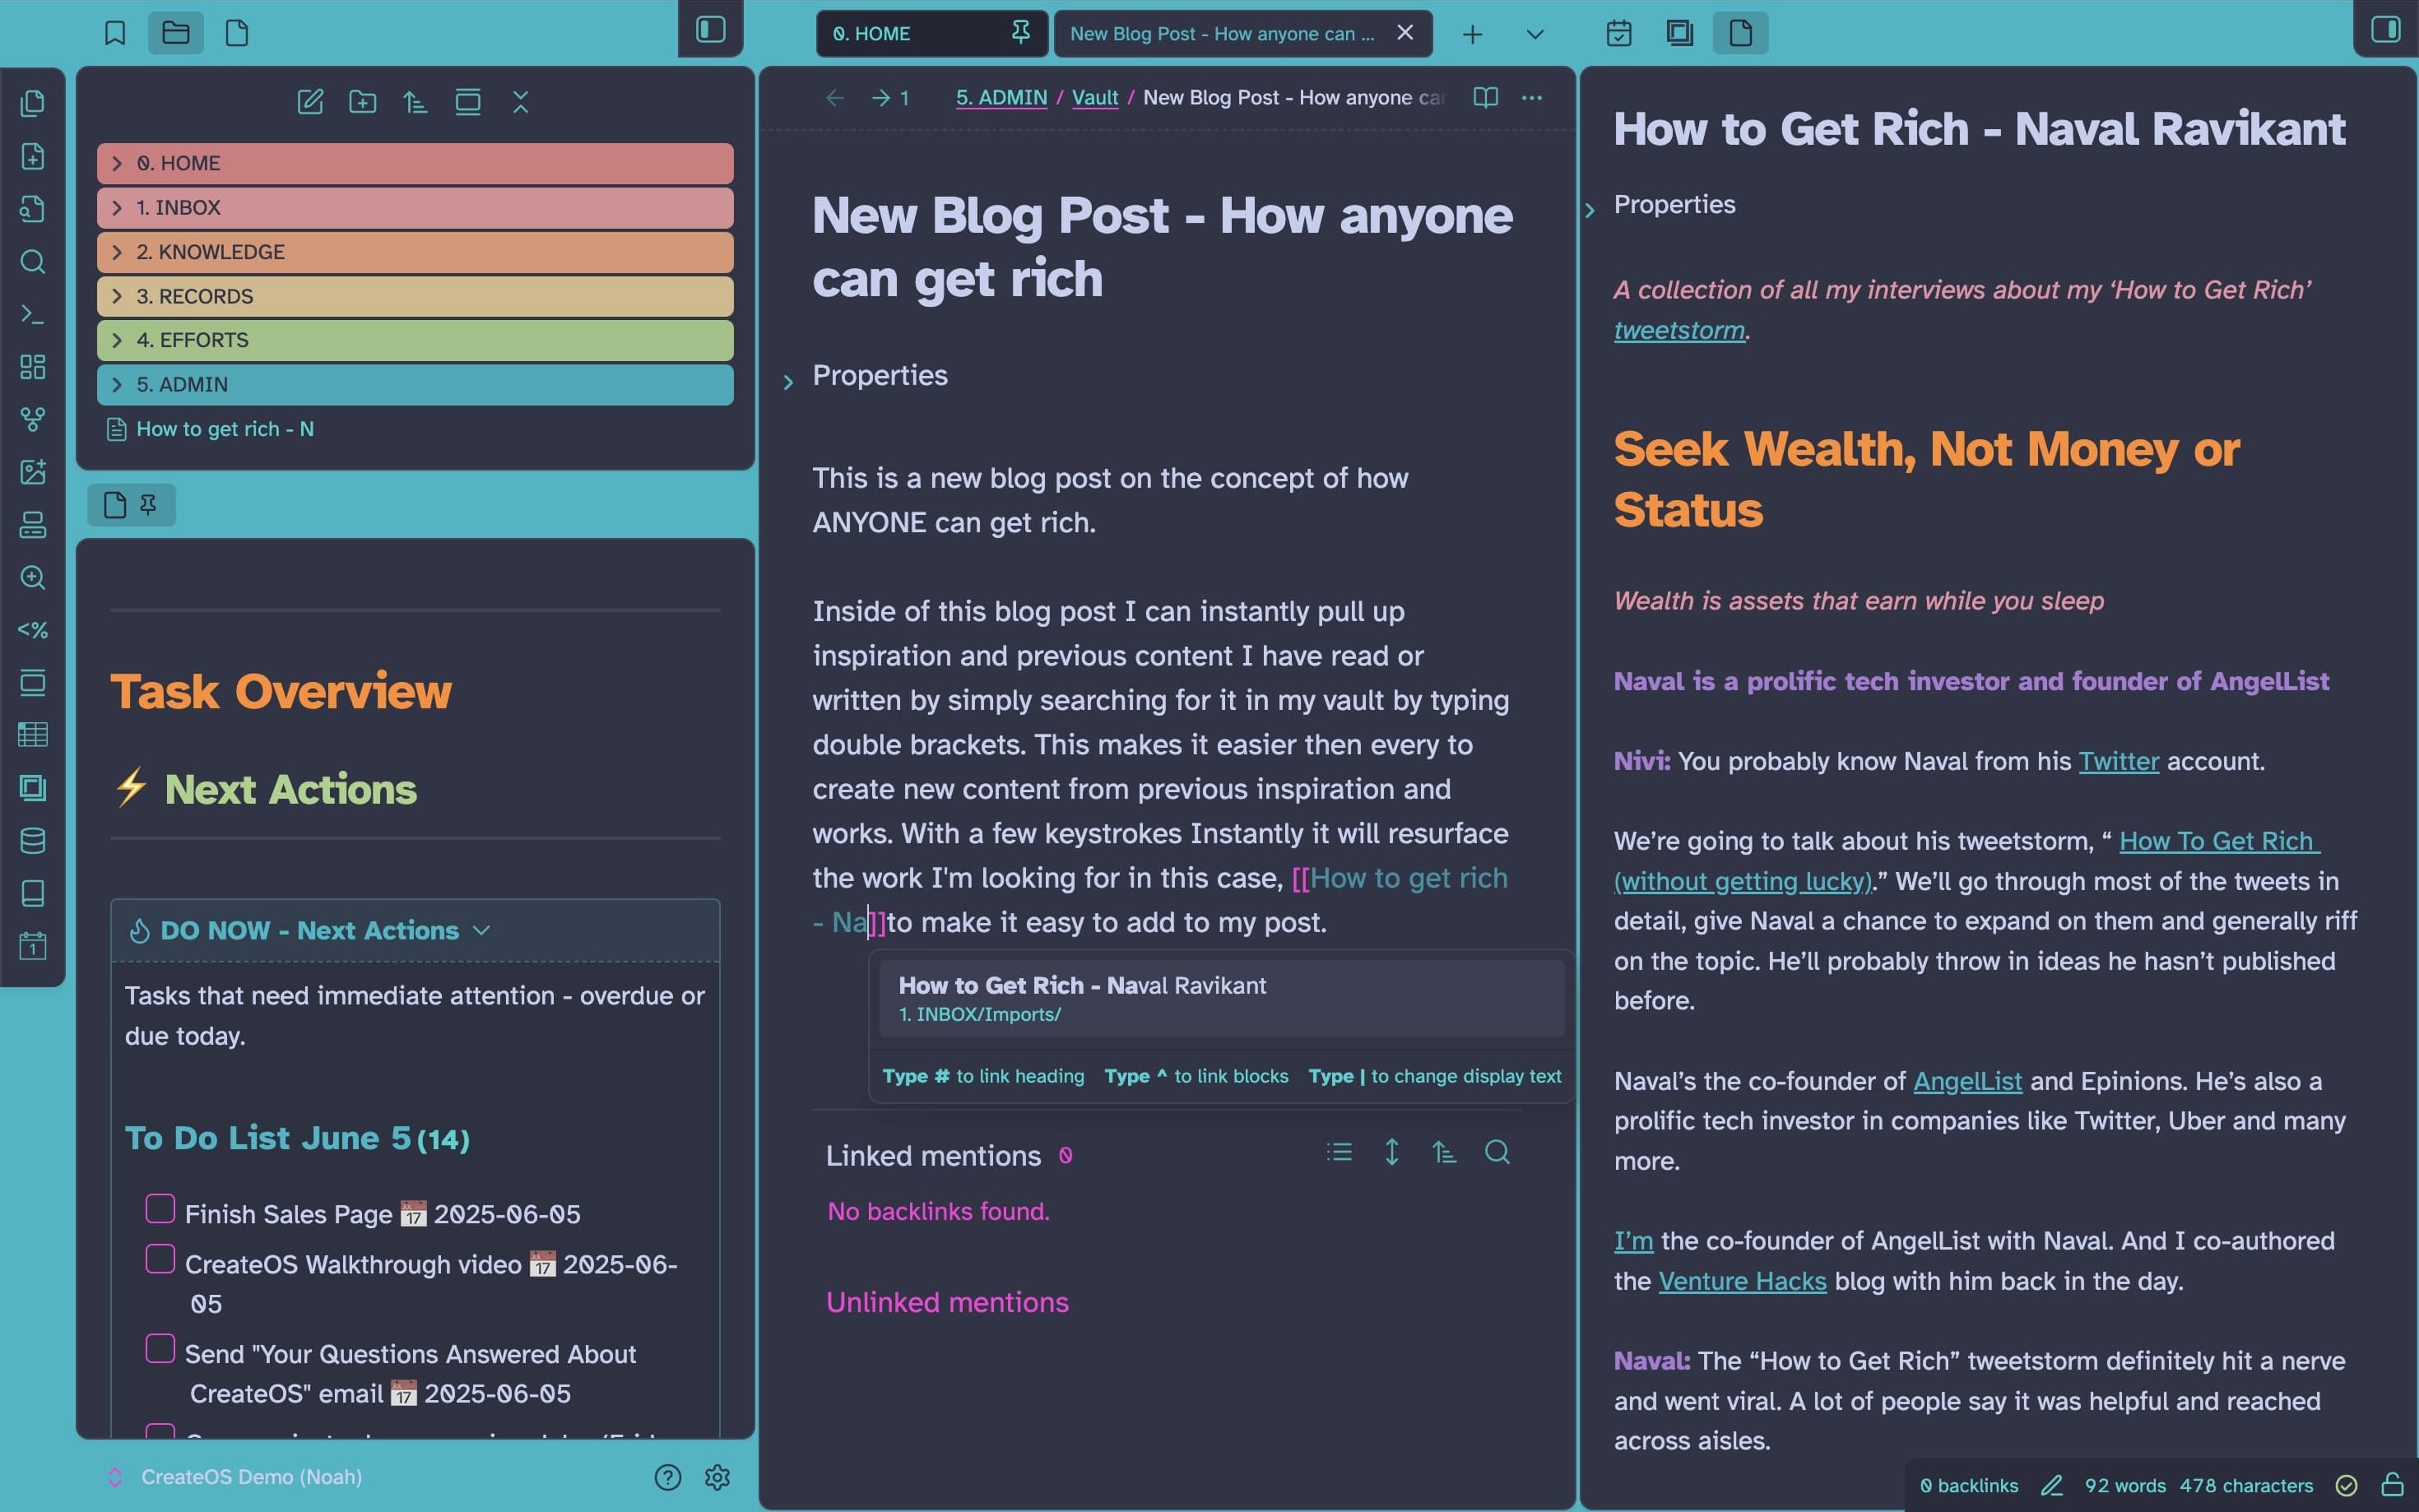Screen dimensions: 2419x1512
Task: Toggle the left sidebar collapse icon
Action: (x=710, y=29)
